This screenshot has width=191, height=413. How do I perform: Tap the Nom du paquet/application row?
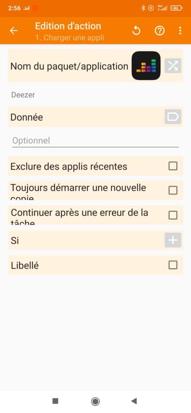pos(95,66)
